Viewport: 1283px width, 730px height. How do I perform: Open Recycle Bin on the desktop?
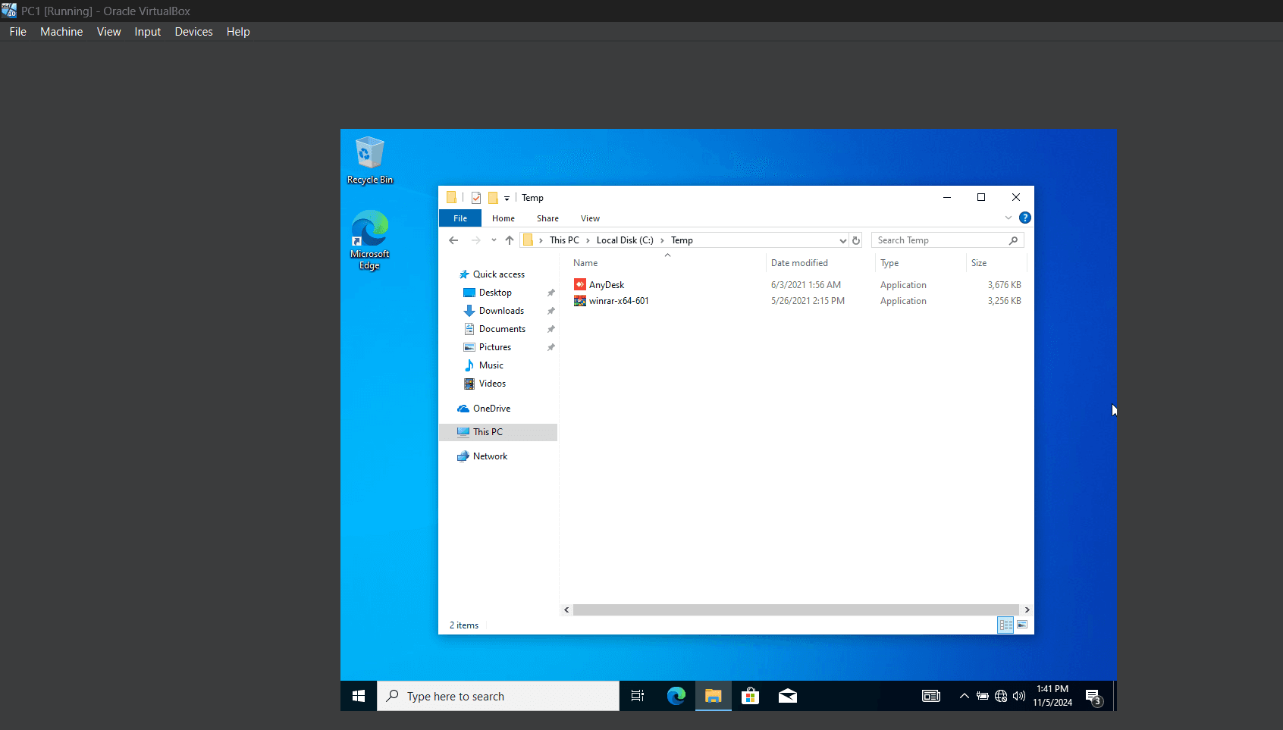point(370,160)
